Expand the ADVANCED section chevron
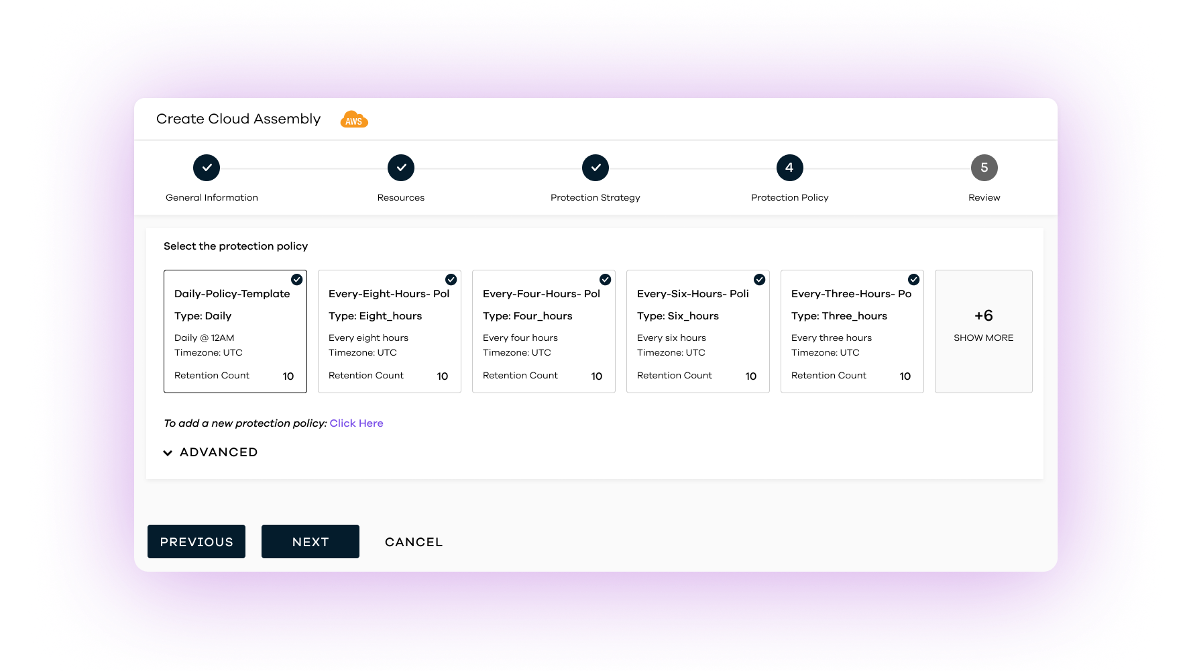The width and height of the screenshot is (1191, 671). [x=168, y=453]
